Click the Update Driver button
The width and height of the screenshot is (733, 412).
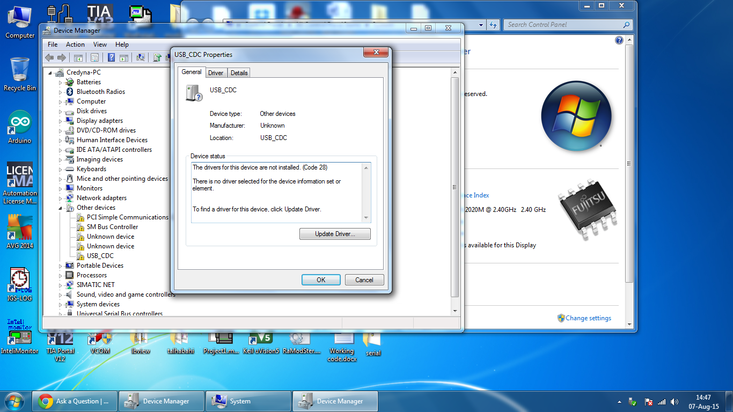click(335, 234)
